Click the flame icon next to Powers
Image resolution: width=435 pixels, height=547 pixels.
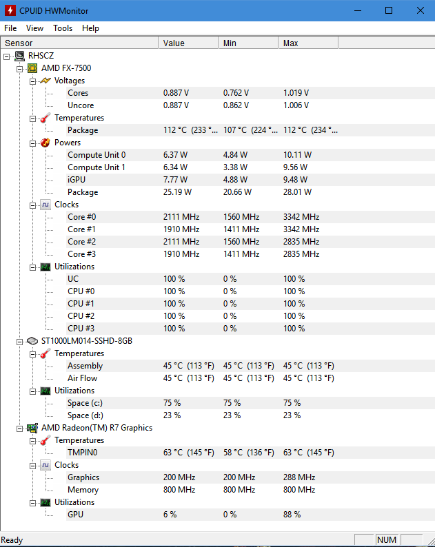point(45,143)
